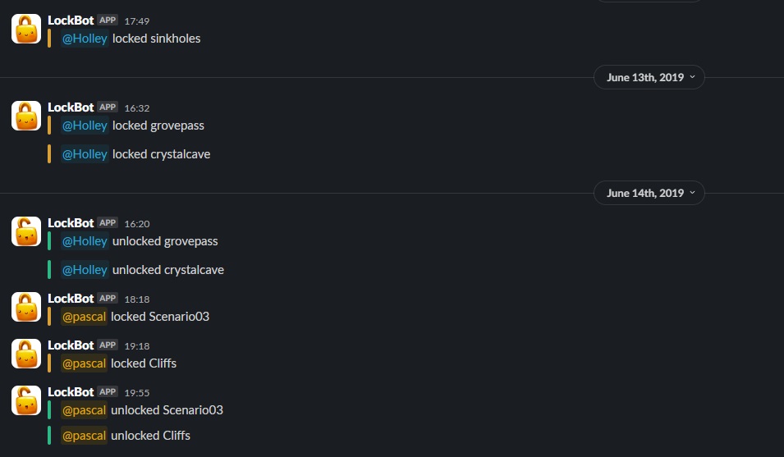Click @pascal mention in unlocked Cliffs message
Image resolution: width=784 pixels, height=457 pixels.
tap(84, 436)
